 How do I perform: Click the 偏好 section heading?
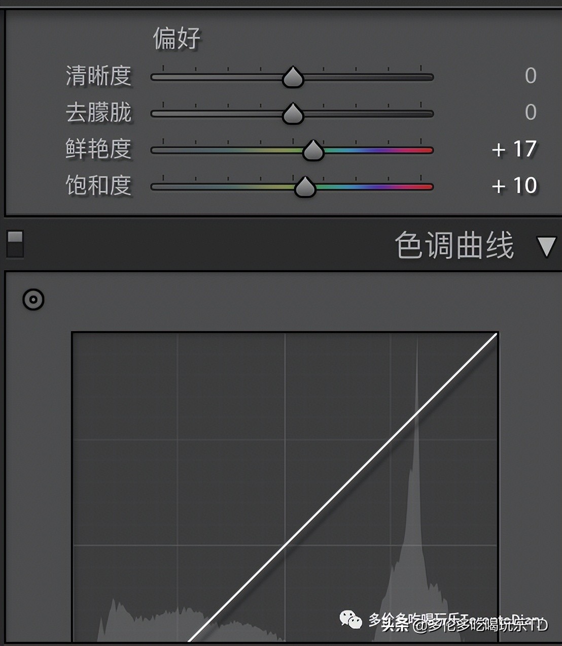pos(177,39)
